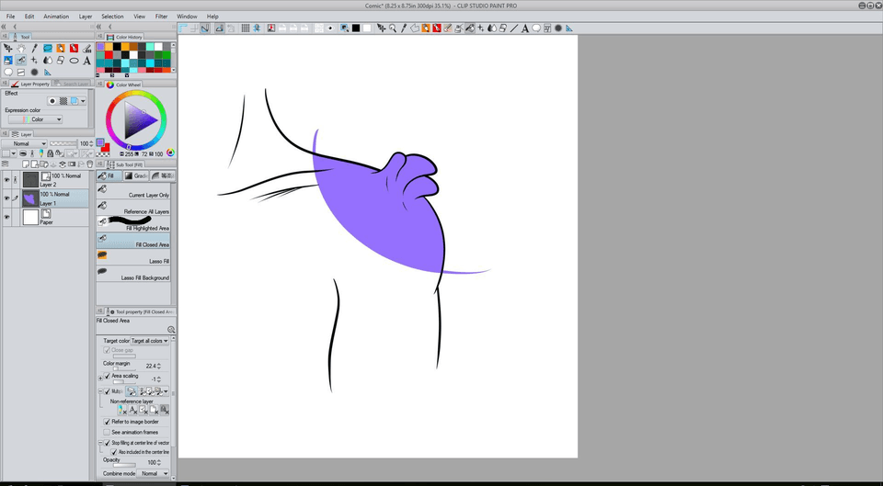Open the Animation menu
Viewport: 883px width, 486px height.
(x=56, y=17)
